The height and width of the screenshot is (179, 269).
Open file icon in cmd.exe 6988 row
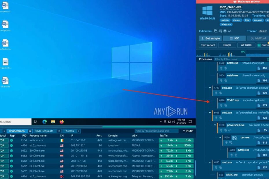(259, 118)
